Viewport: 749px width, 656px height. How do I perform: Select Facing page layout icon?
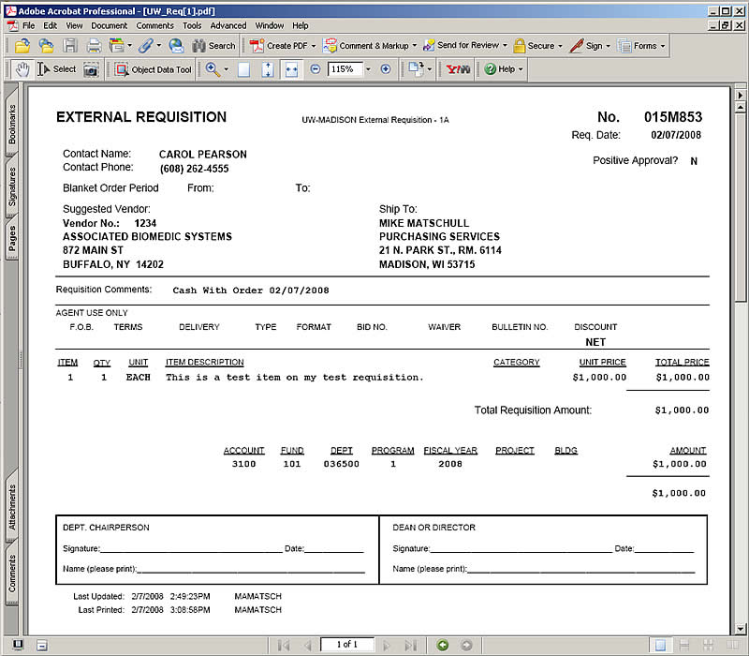click(732, 646)
